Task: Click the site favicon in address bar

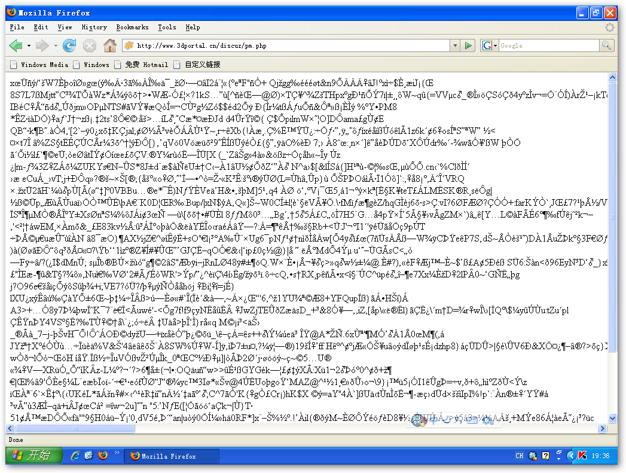Action: [x=129, y=45]
